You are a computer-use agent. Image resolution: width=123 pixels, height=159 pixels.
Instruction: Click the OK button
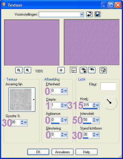tap(38, 152)
